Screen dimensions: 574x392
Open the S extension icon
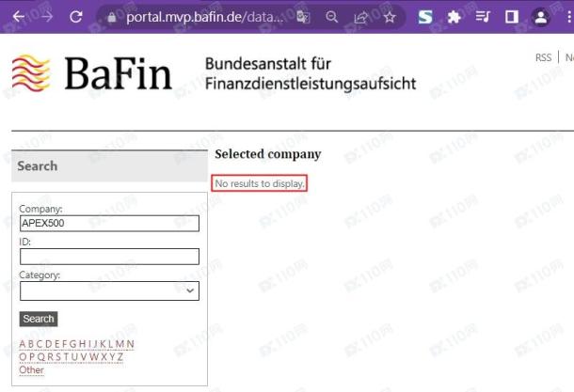[x=425, y=17]
